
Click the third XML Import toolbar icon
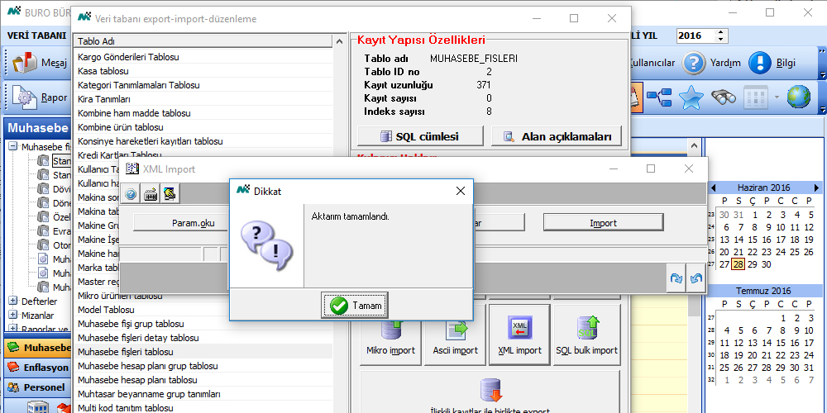170,194
